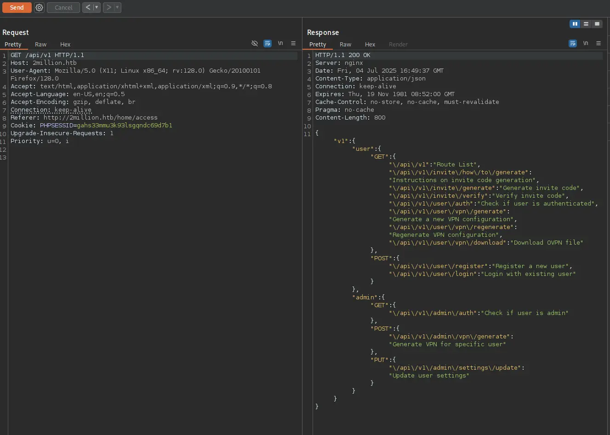Click the PHPSESSID cookie value
This screenshot has width=610, height=435.
pos(125,126)
